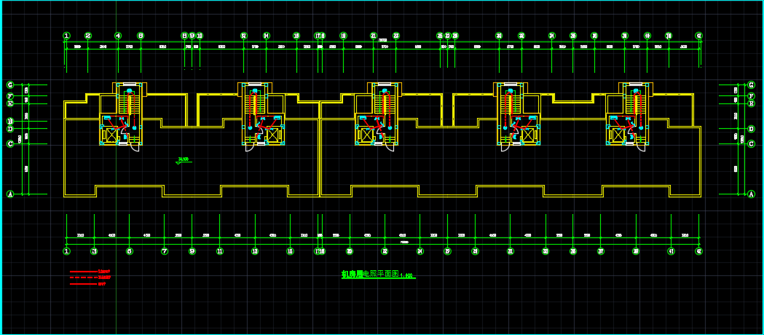
Task: Select axis bubble C on the right side
Action: pos(752,143)
